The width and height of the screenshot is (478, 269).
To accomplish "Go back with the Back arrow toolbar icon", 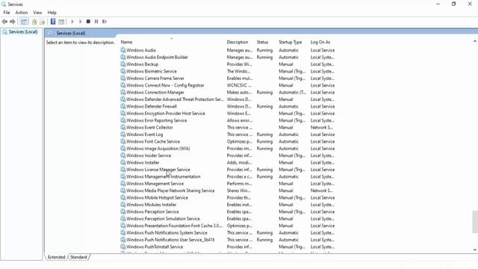I will (4, 22).
